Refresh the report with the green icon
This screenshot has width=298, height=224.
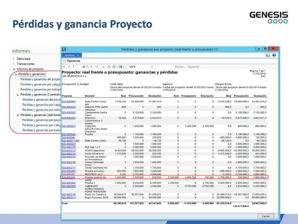tap(114, 67)
